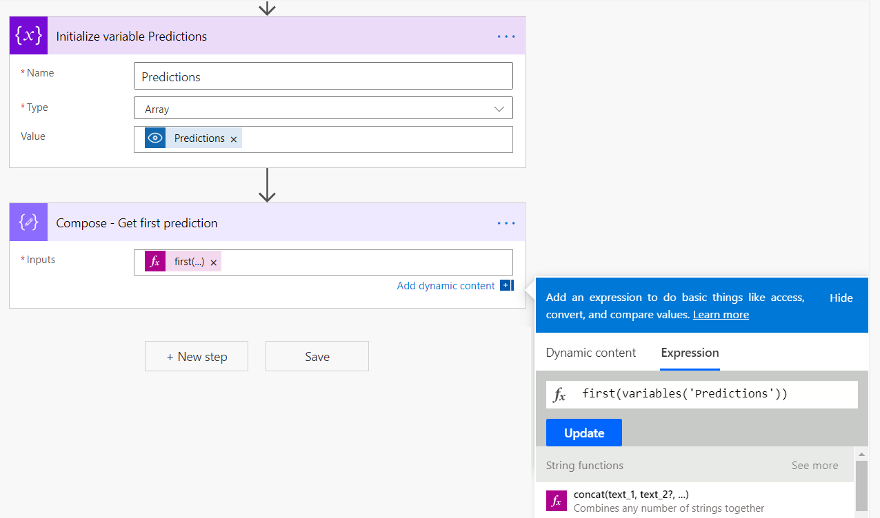Screen dimensions: 880x518
Task: Click the fx icon on first(...) token
Action: (x=155, y=262)
